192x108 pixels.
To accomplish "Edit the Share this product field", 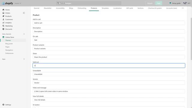I will tap(109, 57).
